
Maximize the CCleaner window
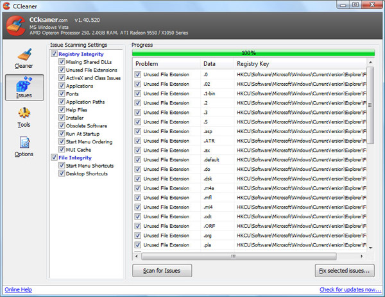355,5
